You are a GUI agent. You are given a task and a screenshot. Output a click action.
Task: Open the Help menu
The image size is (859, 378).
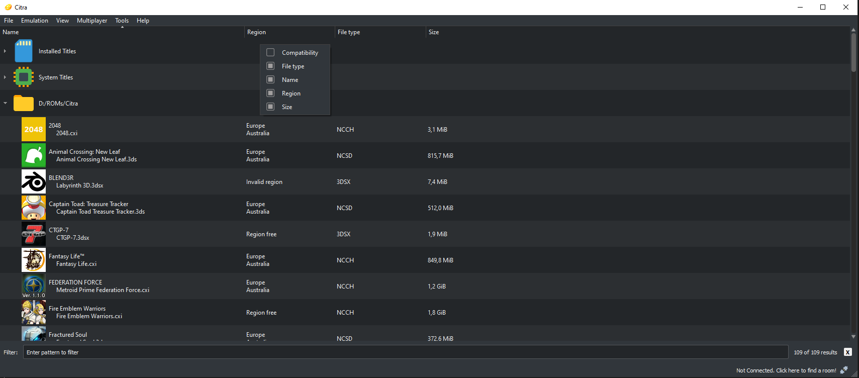(143, 21)
